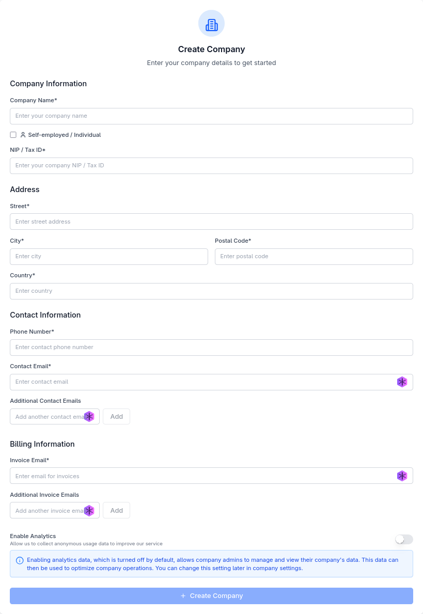Click the Postal Code input field
This screenshot has width=423, height=614.
coord(314,256)
